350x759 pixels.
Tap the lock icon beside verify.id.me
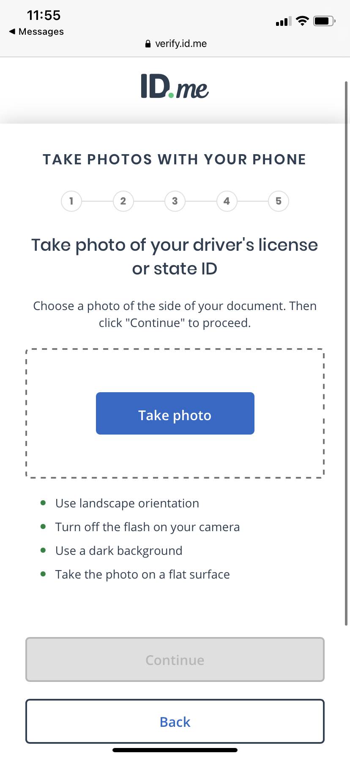coord(148,44)
